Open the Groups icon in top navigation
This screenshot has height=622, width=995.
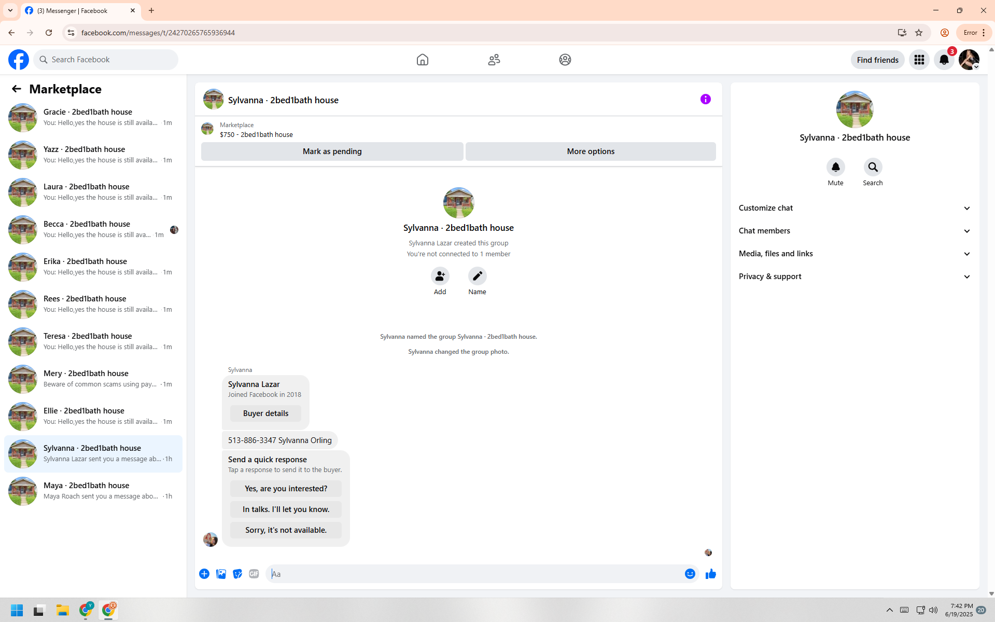tap(565, 60)
